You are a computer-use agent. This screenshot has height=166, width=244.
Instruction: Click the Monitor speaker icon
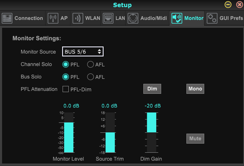pyautogui.click(x=177, y=18)
